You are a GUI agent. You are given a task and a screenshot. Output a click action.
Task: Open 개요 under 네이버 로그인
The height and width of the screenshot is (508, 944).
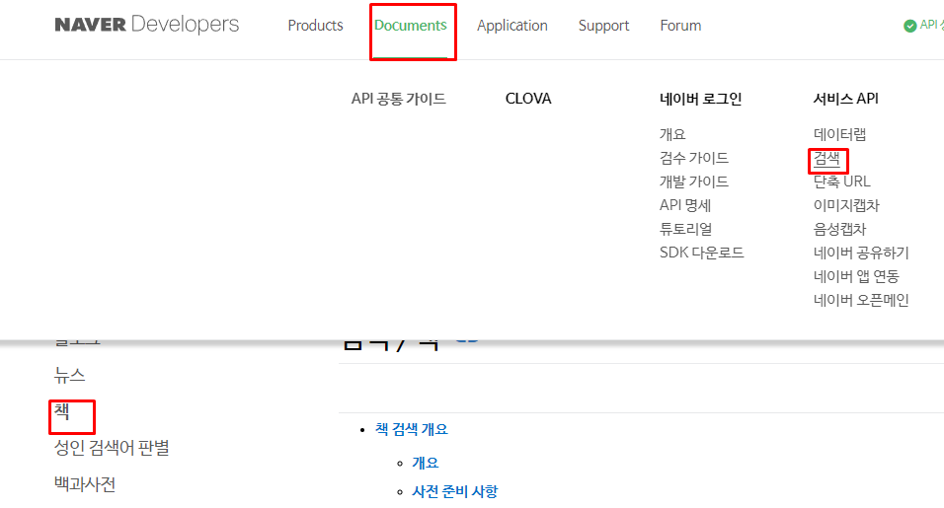pos(672,134)
